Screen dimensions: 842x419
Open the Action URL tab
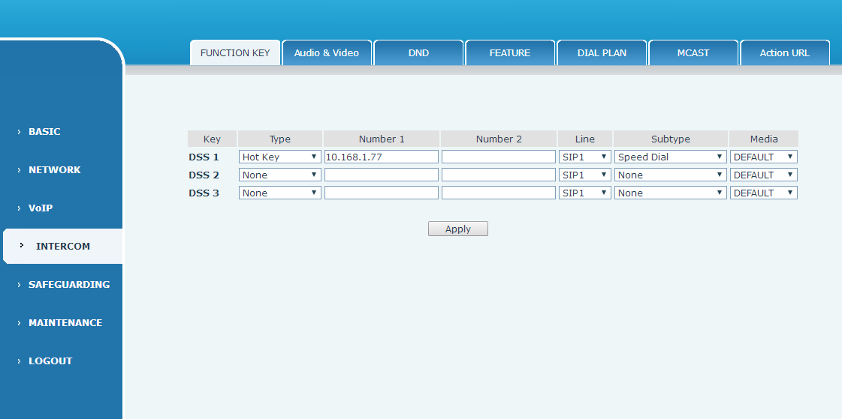point(784,53)
